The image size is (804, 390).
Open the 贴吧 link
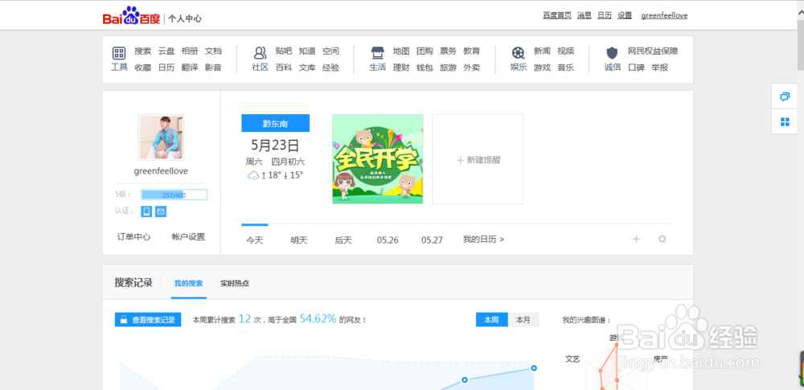tap(284, 51)
